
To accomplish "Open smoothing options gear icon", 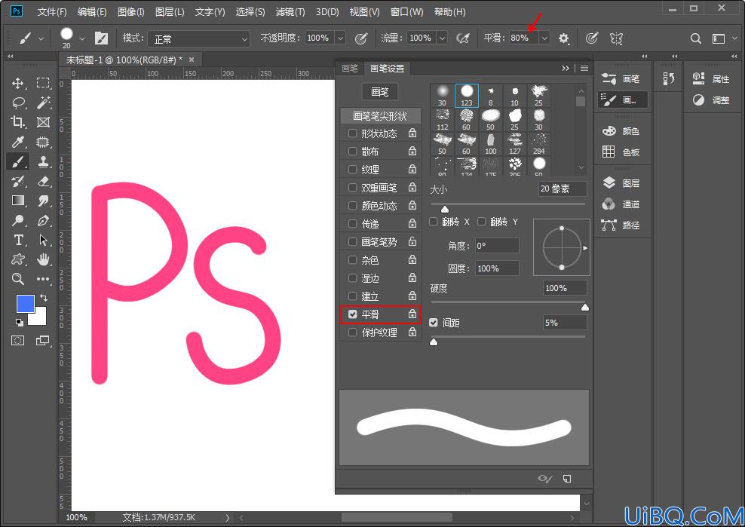I will click(563, 38).
